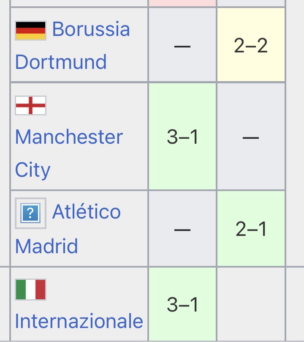
Task: Click the Italian flag icon
Action: (30, 290)
